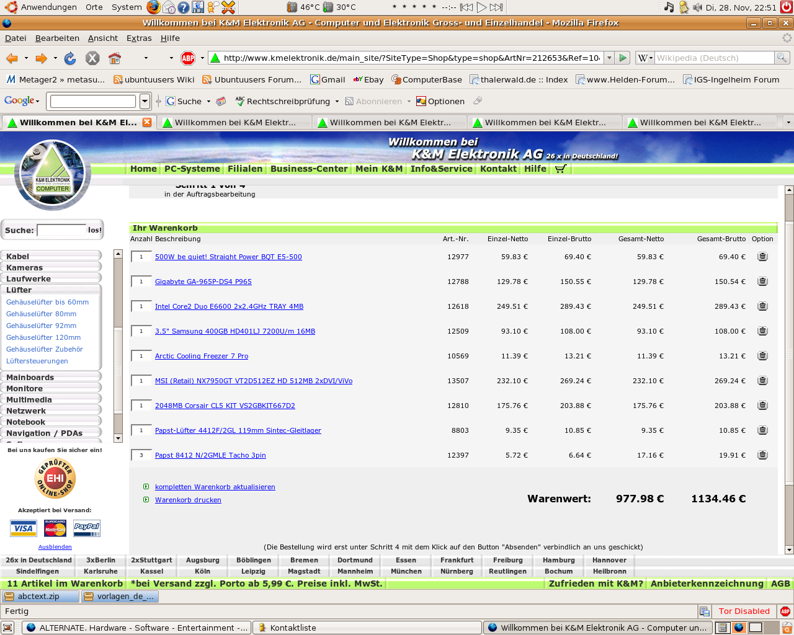Open the help launcher in top panel
This screenshot has width=794, height=635.
pyautogui.click(x=183, y=7)
